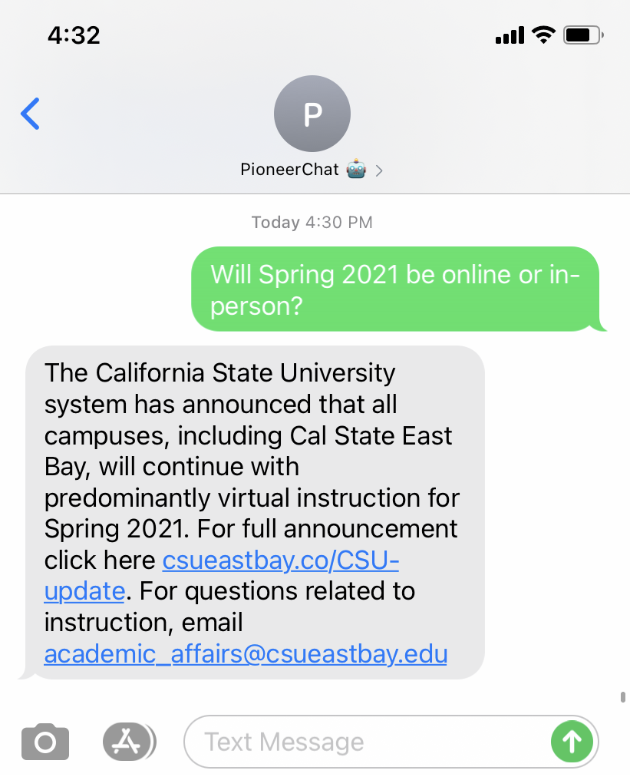The width and height of the screenshot is (630, 777).
Task: Open the camera icon
Action: click(45, 742)
